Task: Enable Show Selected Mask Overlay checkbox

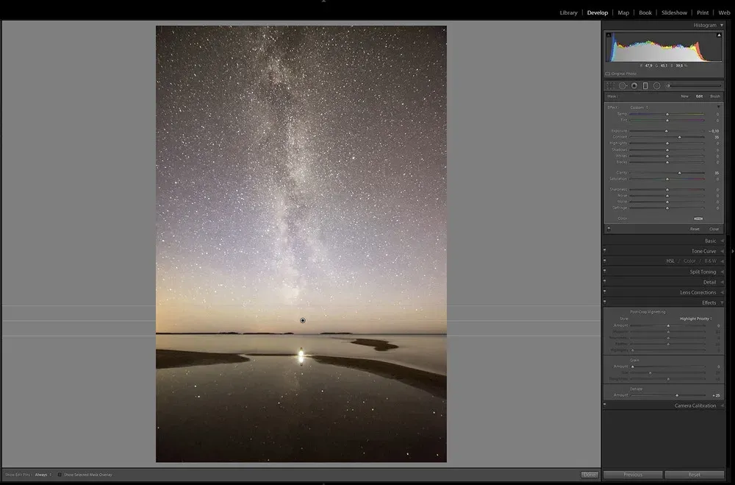Action: pos(60,475)
